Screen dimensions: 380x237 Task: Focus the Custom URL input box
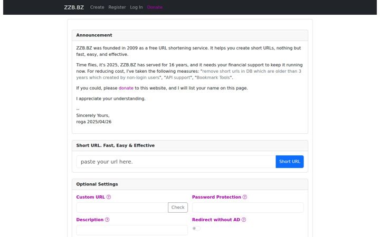click(x=122, y=208)
